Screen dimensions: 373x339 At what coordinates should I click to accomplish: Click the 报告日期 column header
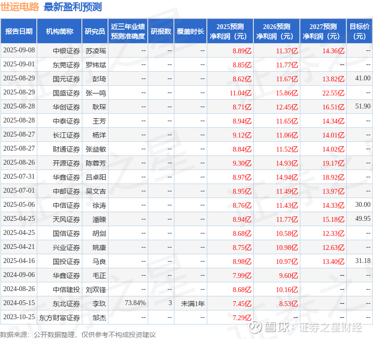click(x=19, y=31)
